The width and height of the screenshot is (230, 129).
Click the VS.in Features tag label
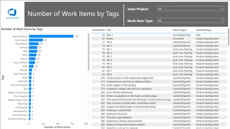point(21,96)
